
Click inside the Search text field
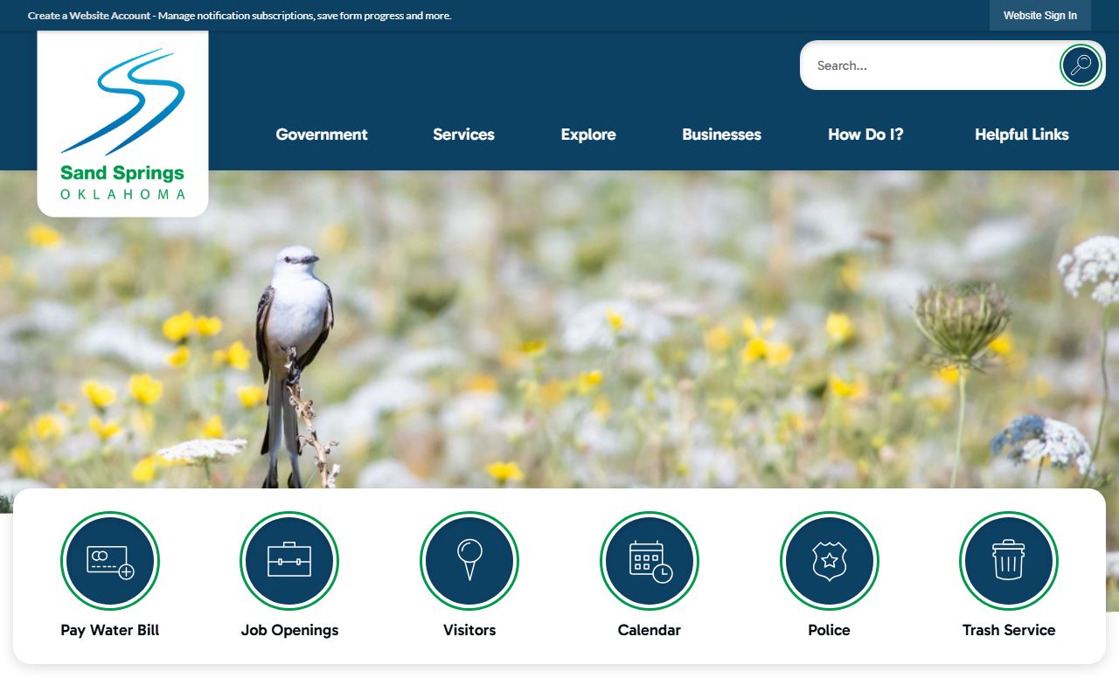tap(927, 66)
